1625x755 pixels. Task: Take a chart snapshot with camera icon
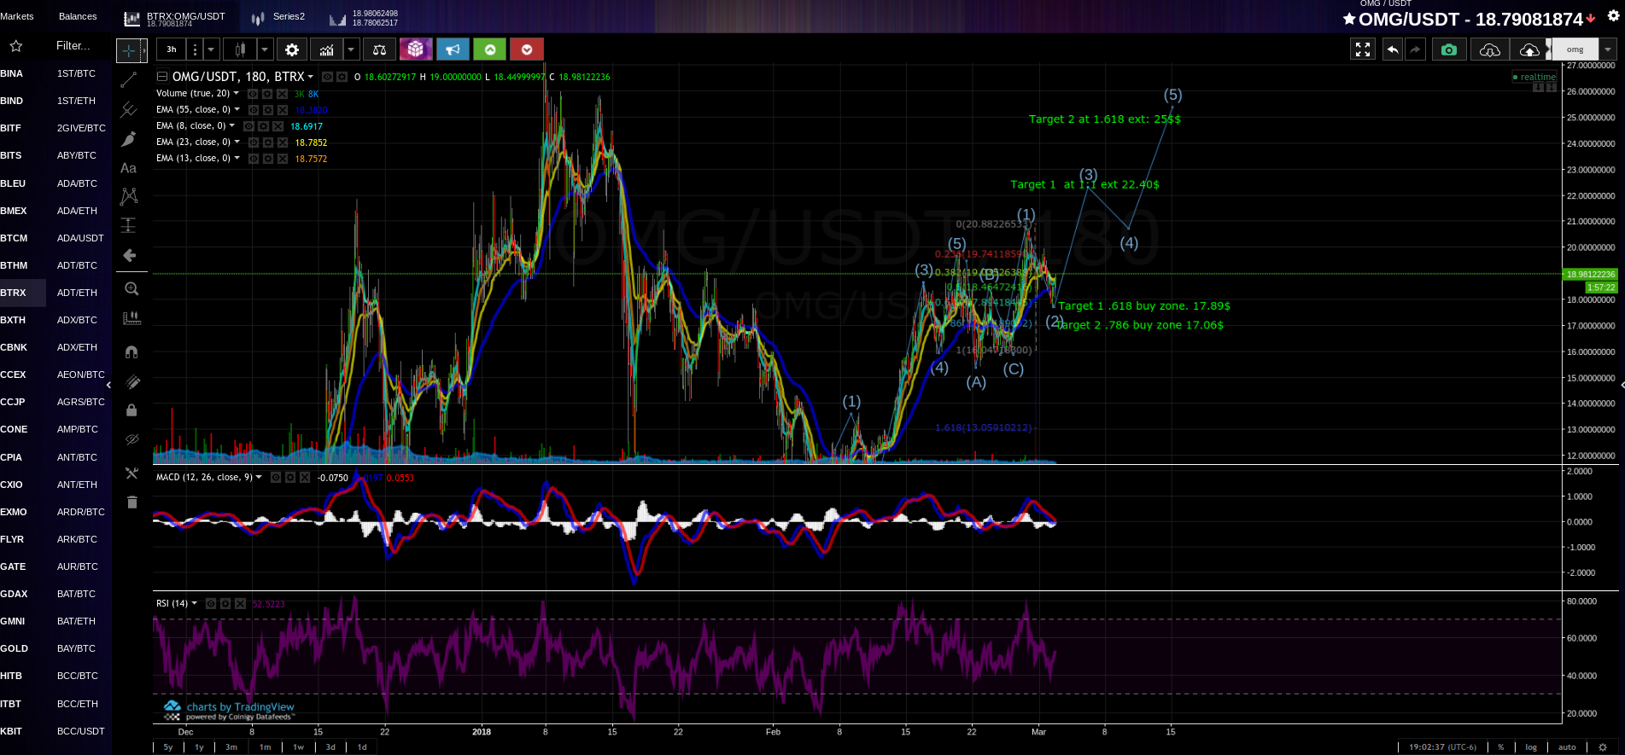(x=1449, y=49)
